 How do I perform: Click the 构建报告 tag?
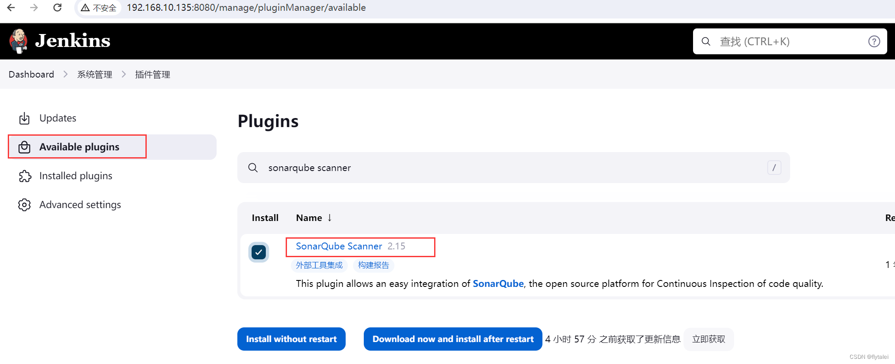(373, 265)
